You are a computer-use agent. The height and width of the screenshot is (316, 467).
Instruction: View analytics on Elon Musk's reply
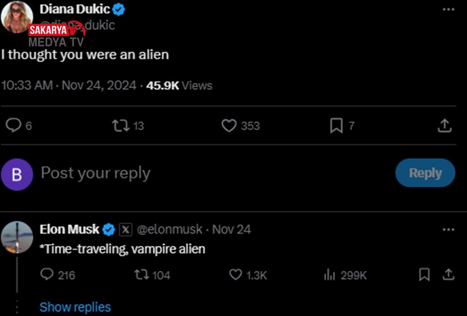(x=330, y=275)
